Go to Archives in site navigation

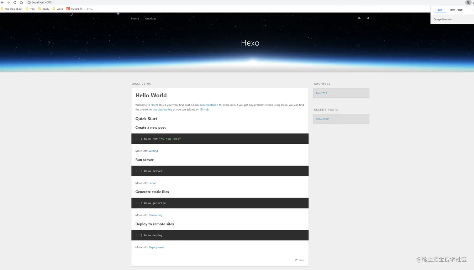[x=150, y=19]
